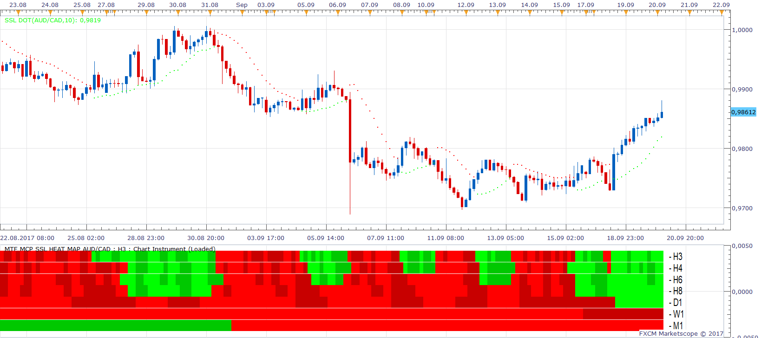The height and width of the screenshot is (338, 761).
Task: Click the 10.09 date label on top ruler
Action: [x=426, y=5]
